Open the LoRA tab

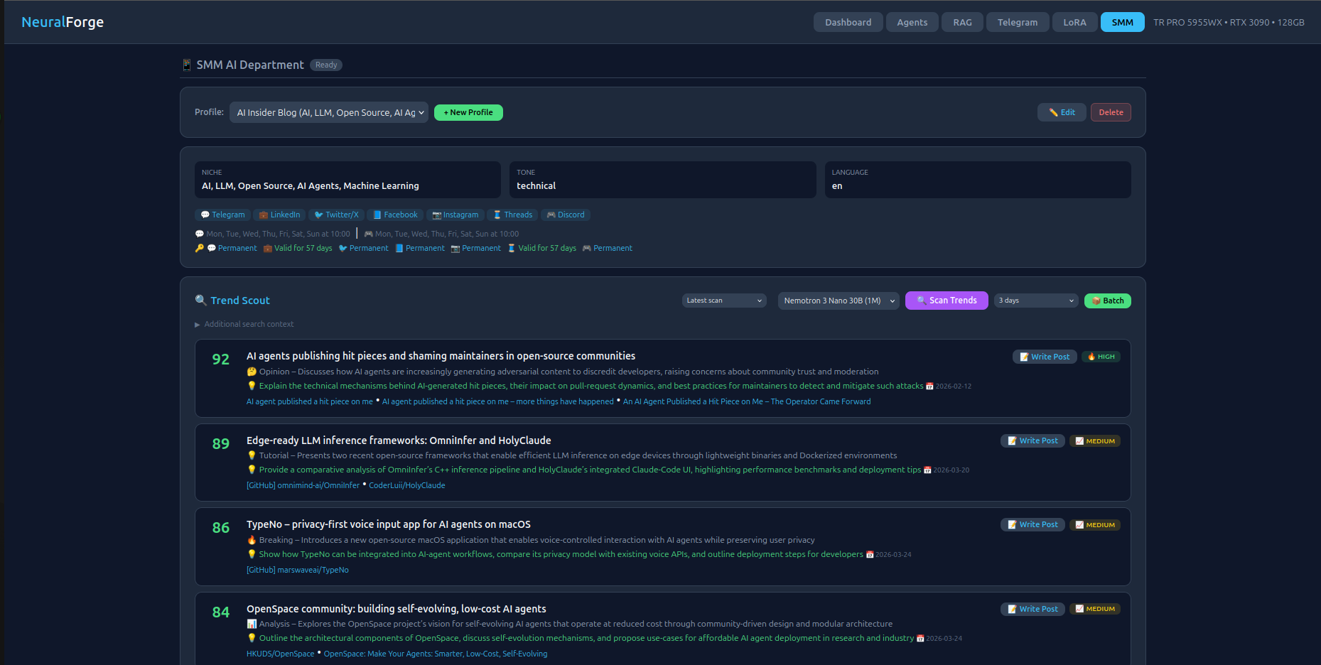point(1074,22)
